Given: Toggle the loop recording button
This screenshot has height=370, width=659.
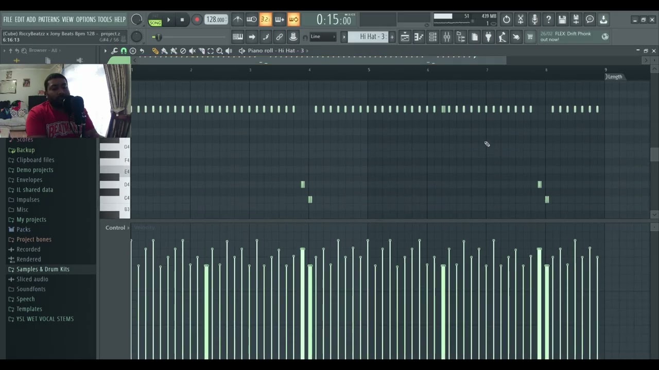Looking at the screenshot, I should [293, 20].
